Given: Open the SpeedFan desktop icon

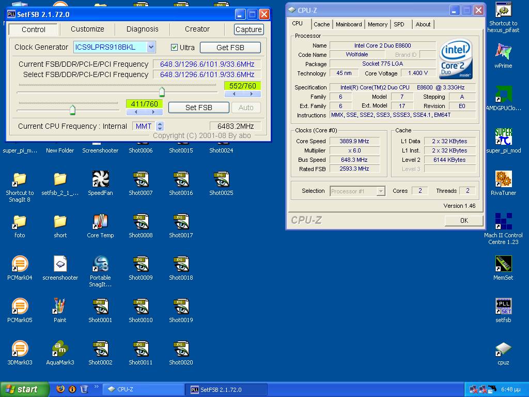Looking at the screenshot, I should (x=100, y=179).
